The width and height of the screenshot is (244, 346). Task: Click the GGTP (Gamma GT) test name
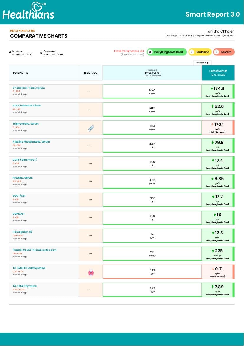click(25, 160)
